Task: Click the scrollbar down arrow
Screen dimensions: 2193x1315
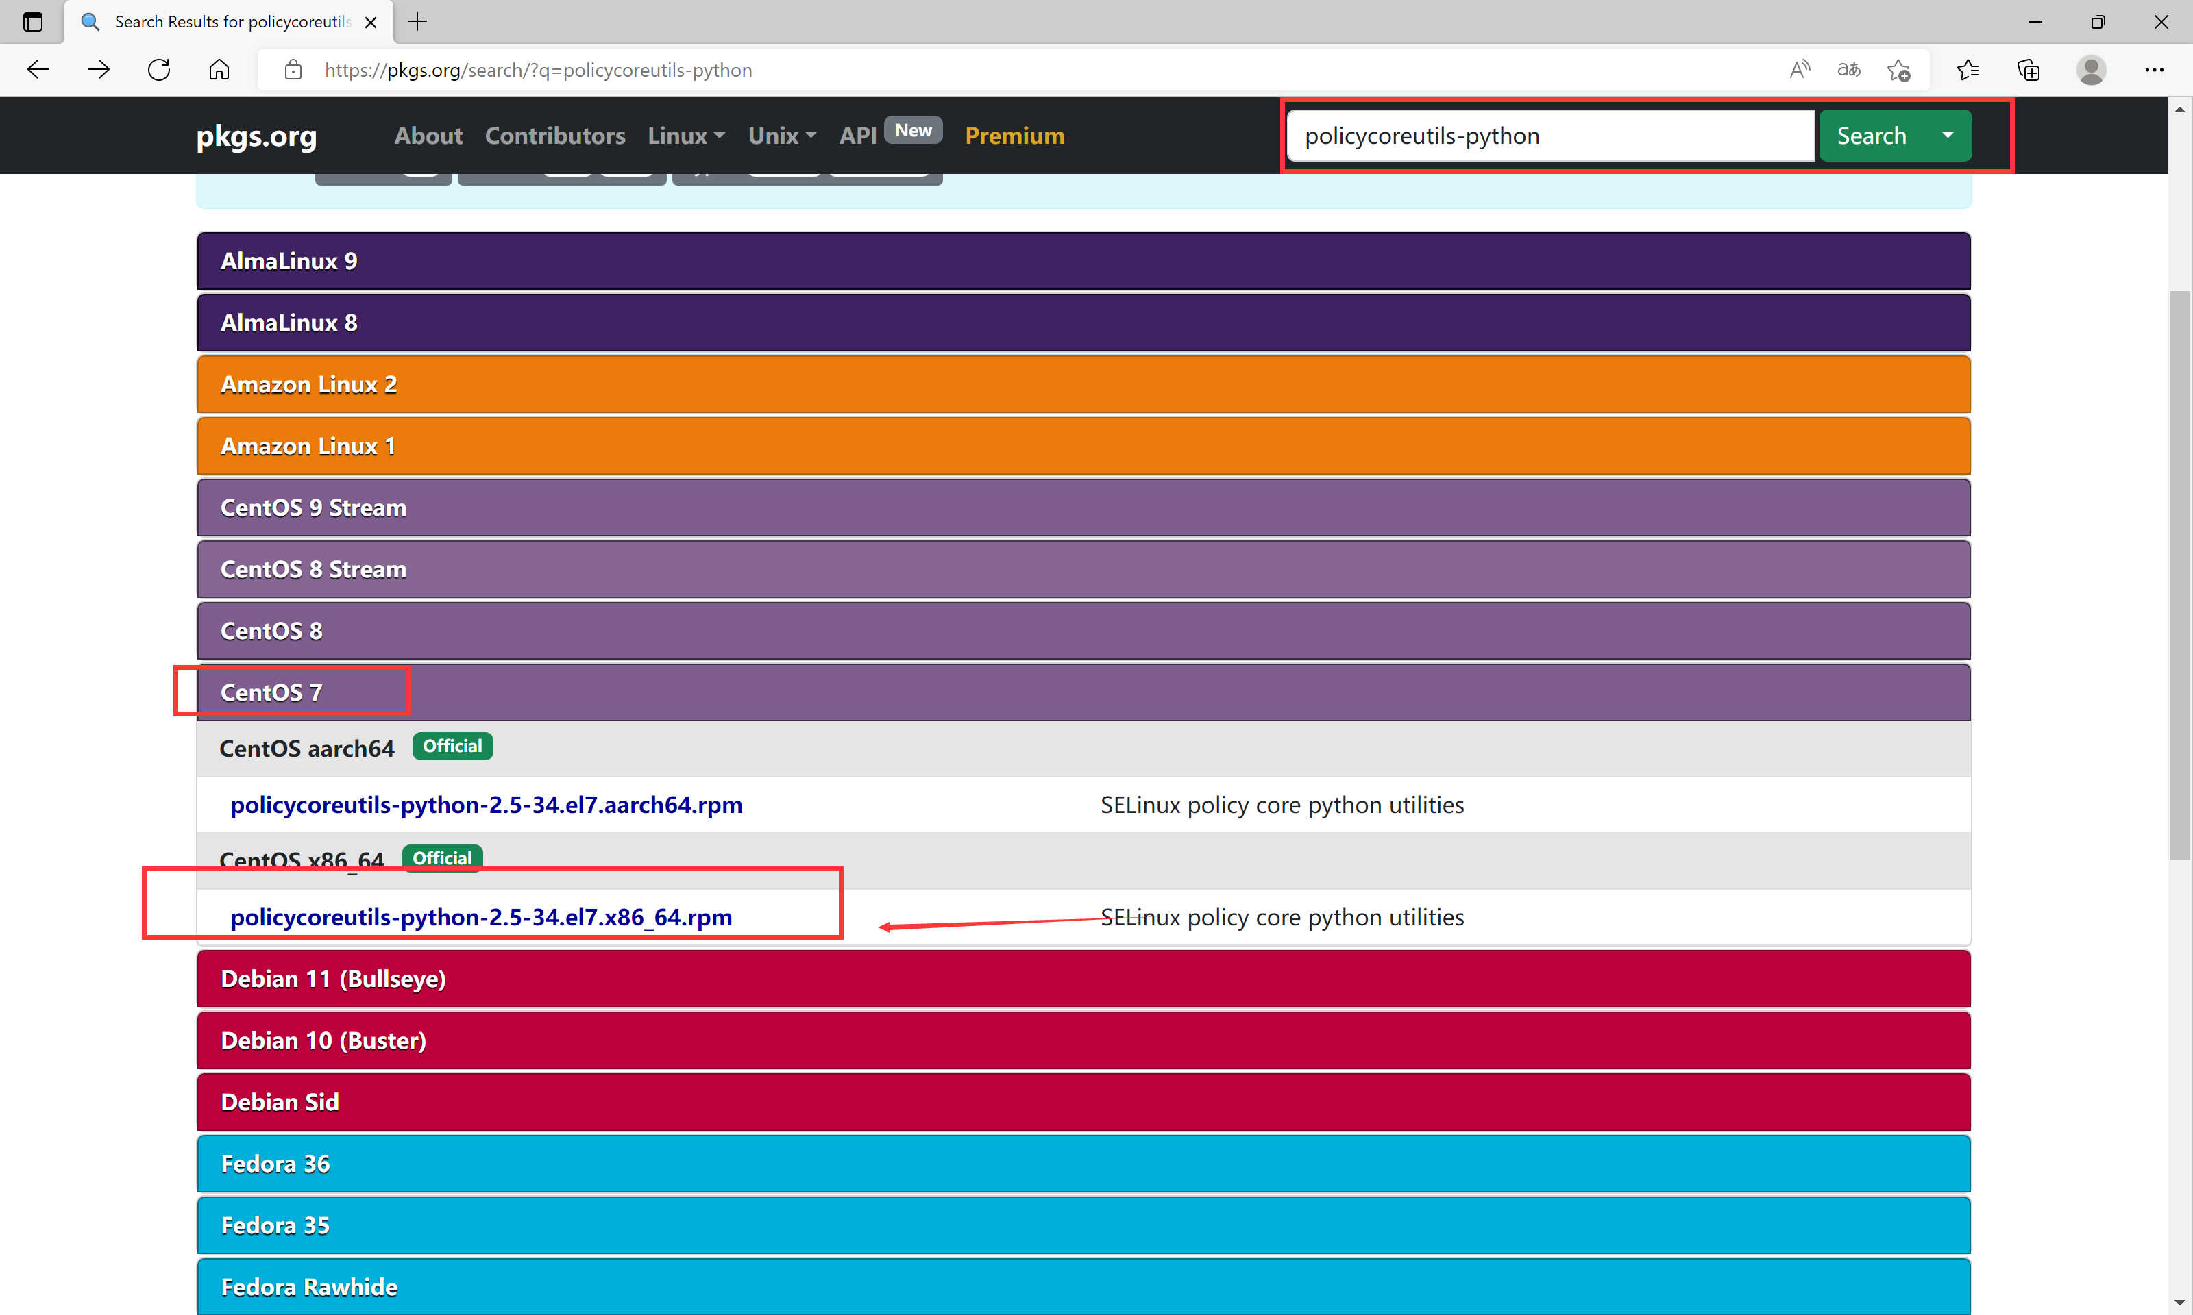Action: (2180, 1303)
